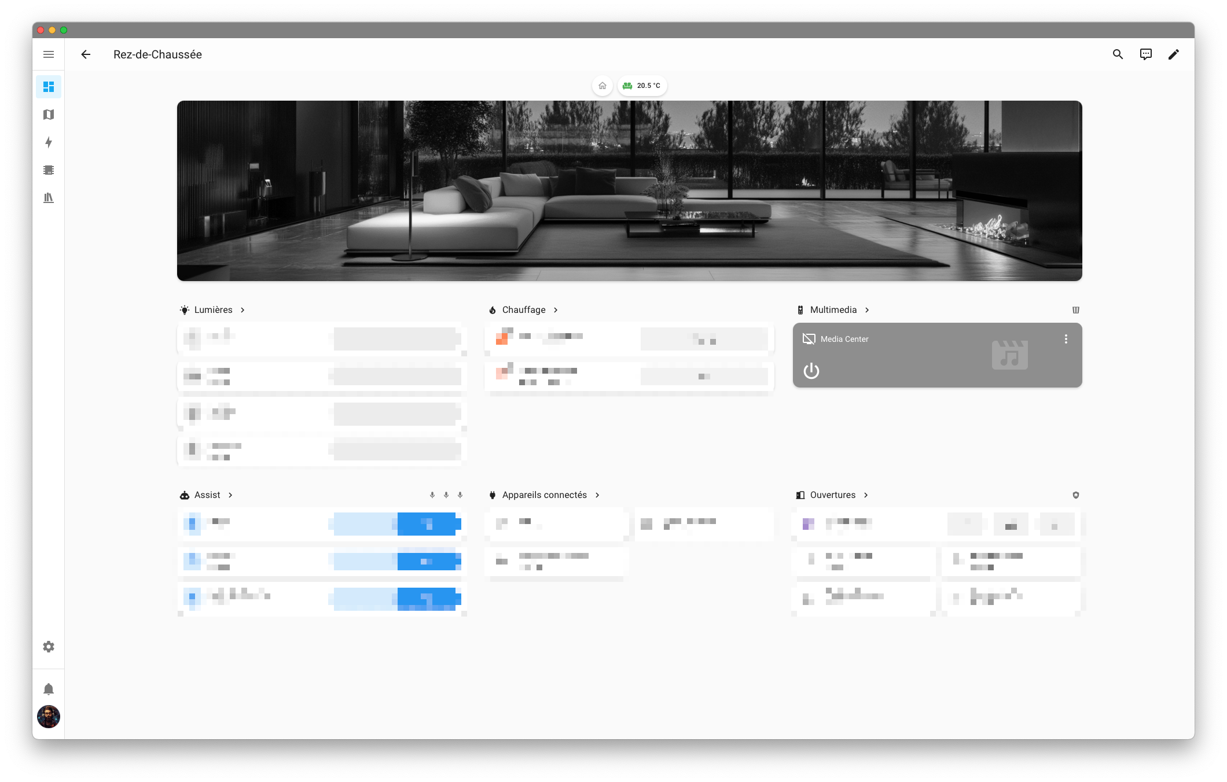Screen dimensions: 1227x782
Task: Open the sidebar hamburger menu
Action: (49, 54)
